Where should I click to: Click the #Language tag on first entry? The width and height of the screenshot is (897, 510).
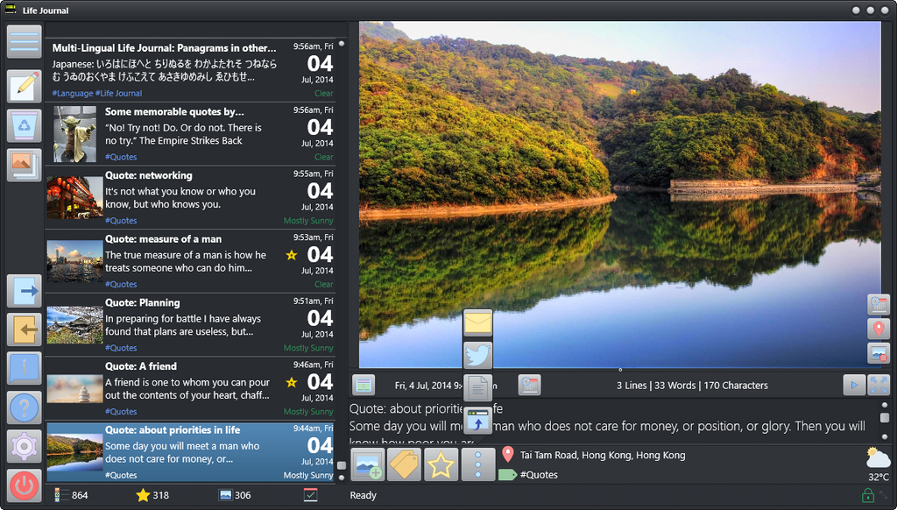coord(72,93)
